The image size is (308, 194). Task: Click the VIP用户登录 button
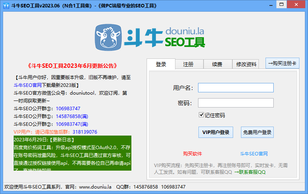pos(216,132)
